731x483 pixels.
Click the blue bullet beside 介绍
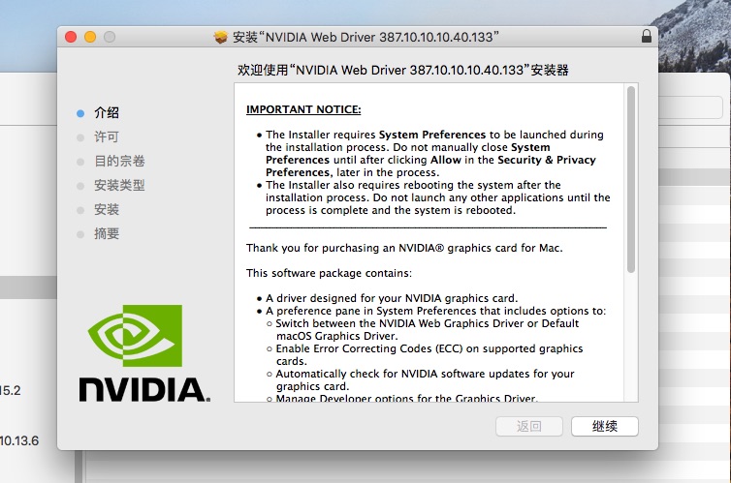pyautogui.click(x=80, y=113)
